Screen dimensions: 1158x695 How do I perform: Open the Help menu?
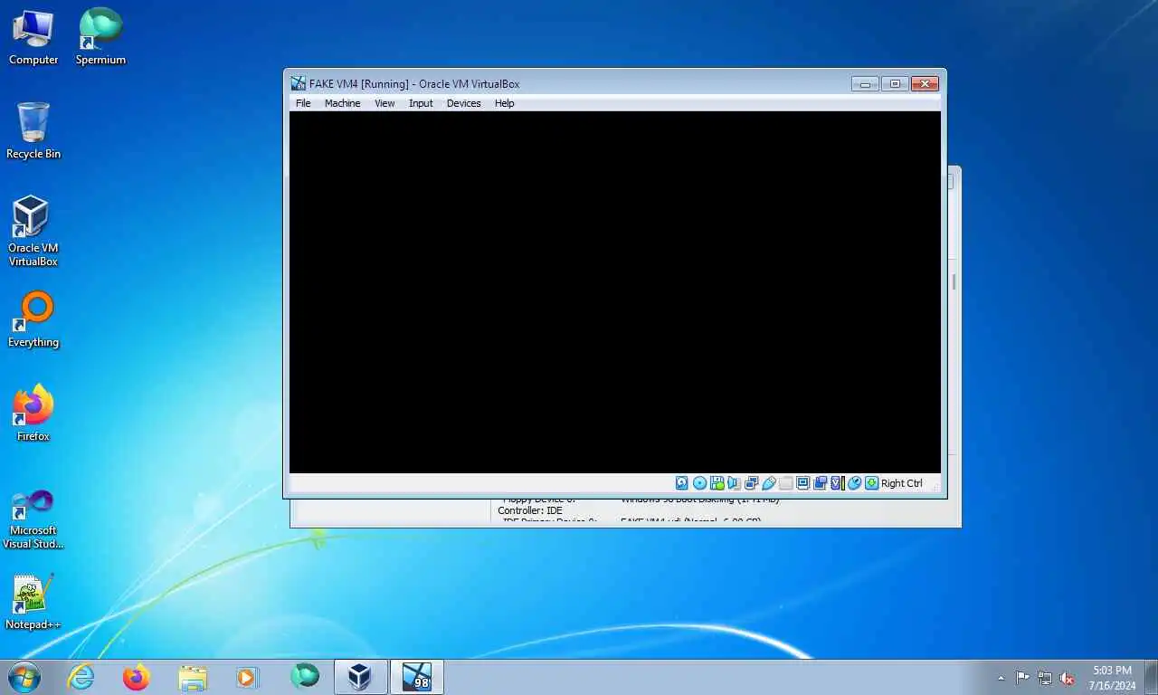coord(504,103)
